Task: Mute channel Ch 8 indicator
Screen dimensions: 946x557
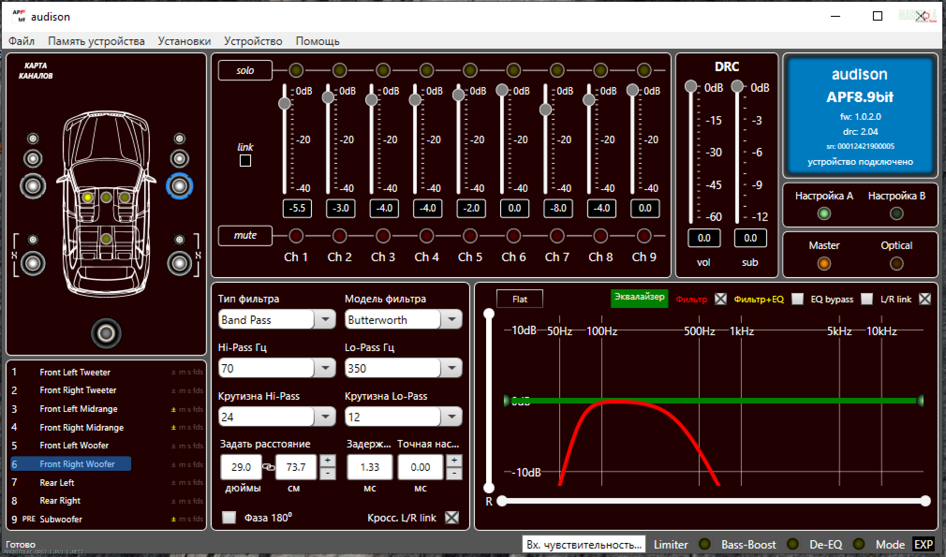Action: 600,235
